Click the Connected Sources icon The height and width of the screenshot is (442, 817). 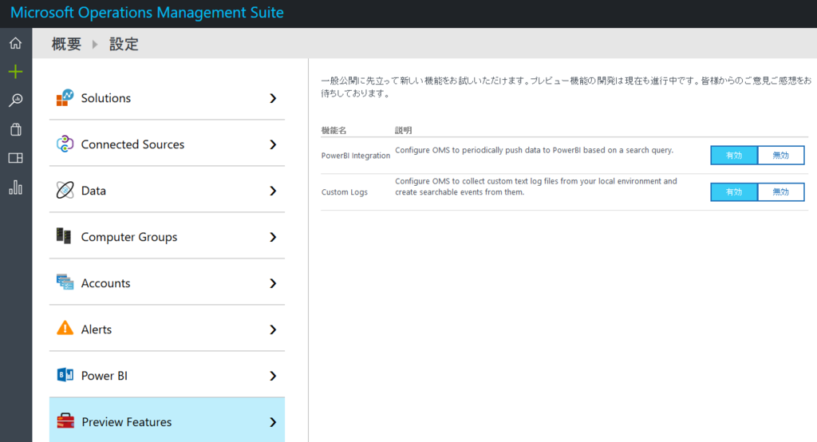pos(65,144)
